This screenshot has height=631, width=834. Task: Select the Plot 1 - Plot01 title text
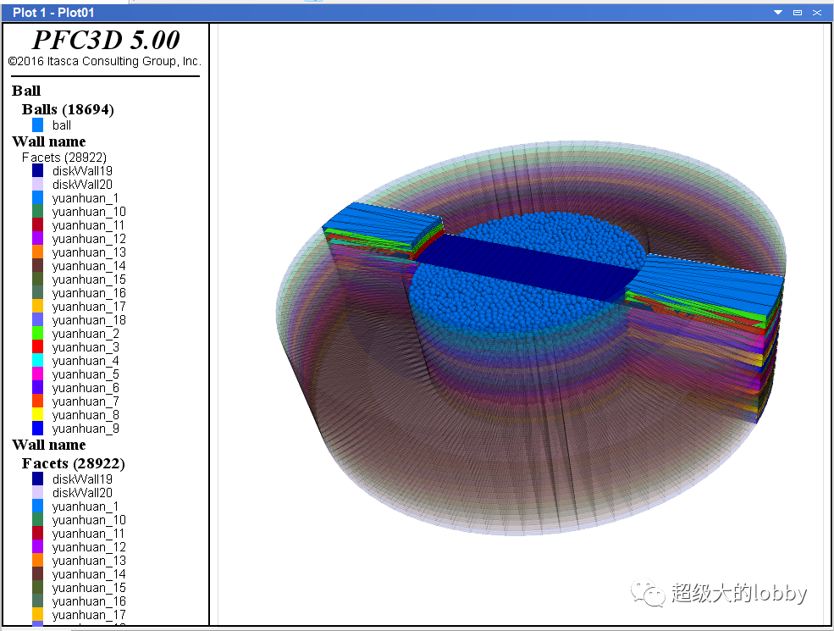[53, 12]
